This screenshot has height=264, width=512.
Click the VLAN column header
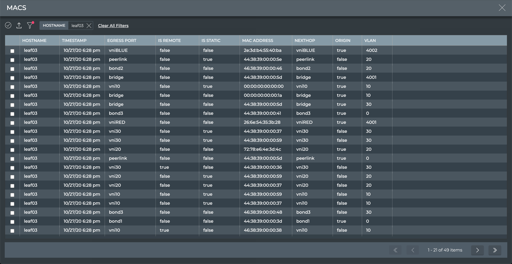tap(370, 41)
